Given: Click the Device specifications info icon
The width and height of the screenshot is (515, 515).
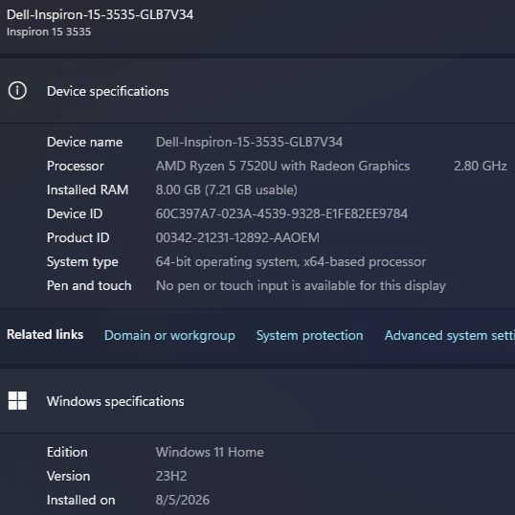Looking at the screenshot, I should pos(17,91).
